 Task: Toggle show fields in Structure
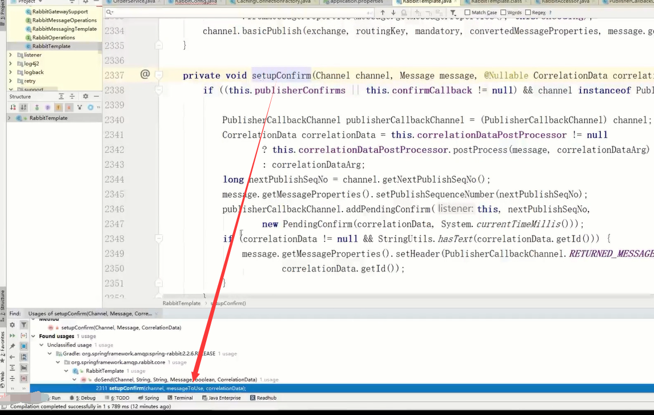(58, 107)
